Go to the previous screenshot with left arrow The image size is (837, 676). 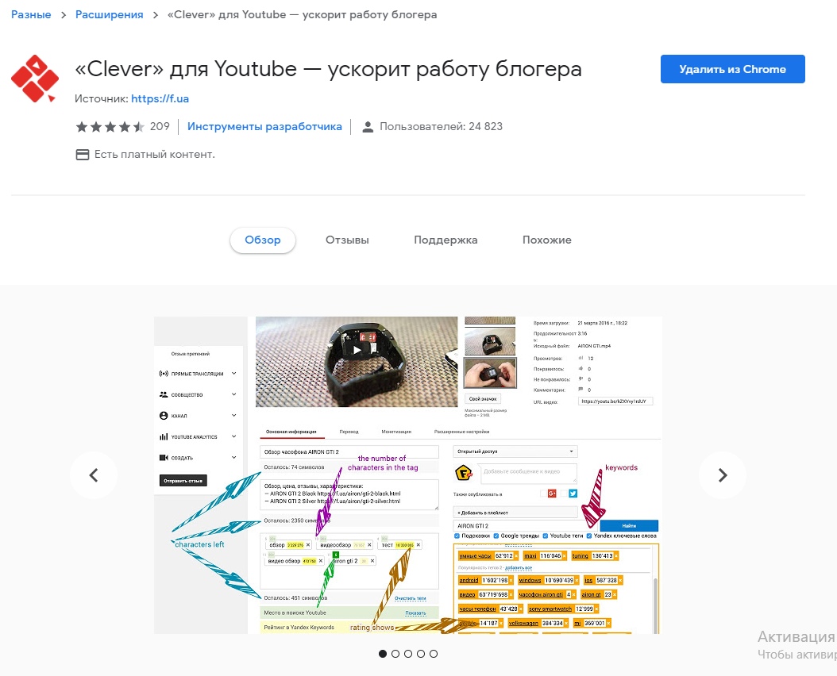pos(94,474)
